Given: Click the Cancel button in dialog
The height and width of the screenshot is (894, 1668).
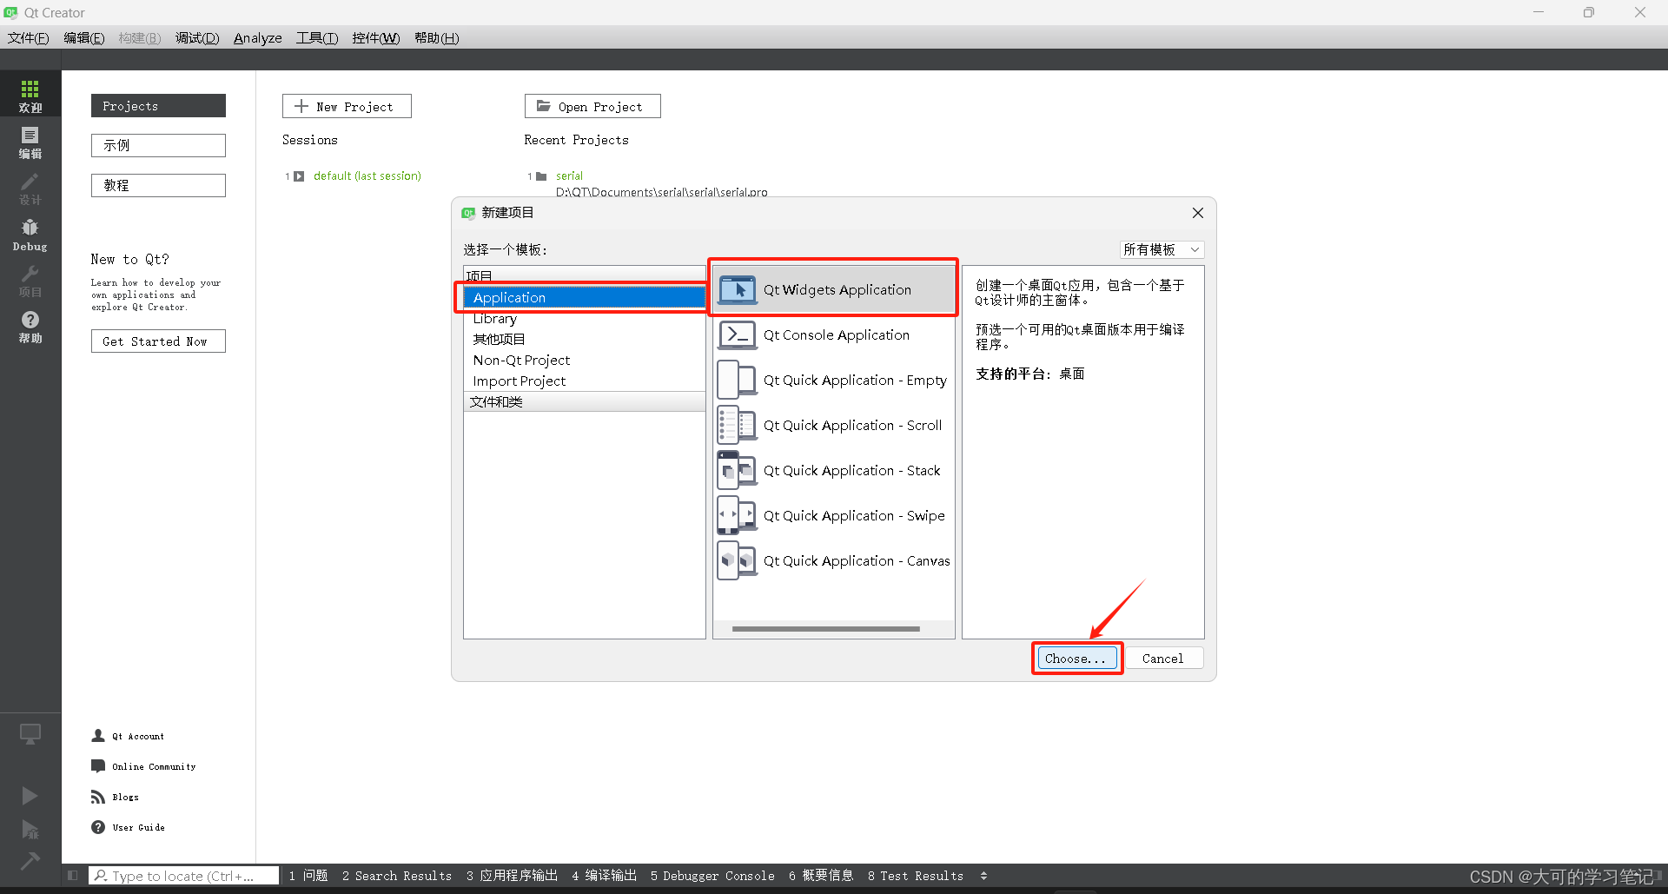Looking at the screenshot, I should 1163,659.
